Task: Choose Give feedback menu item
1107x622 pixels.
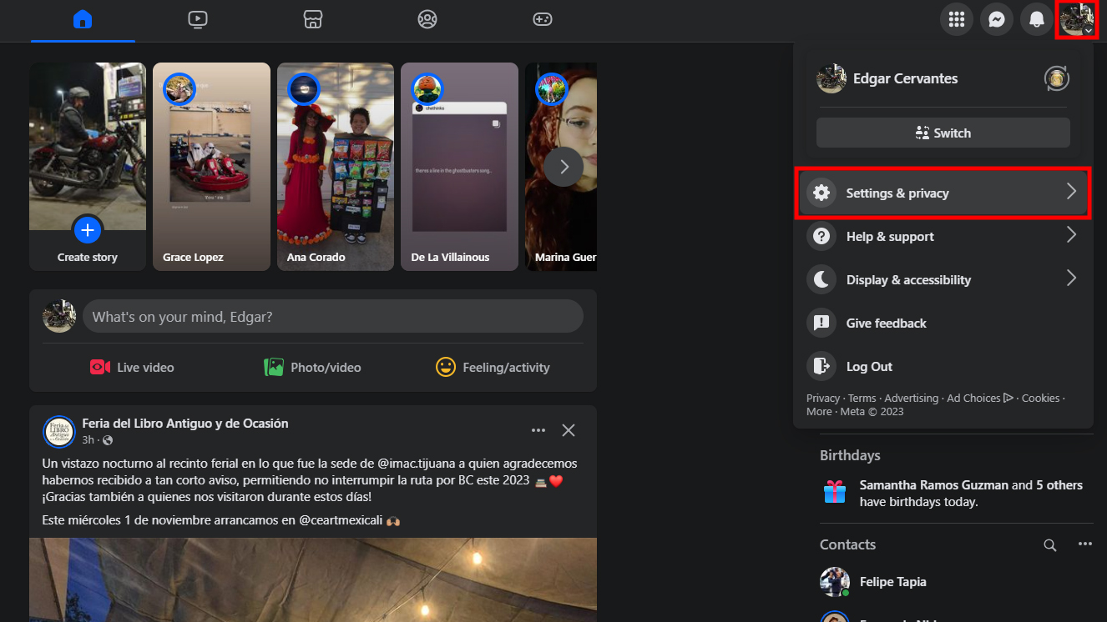Action: tap(886, 323)
